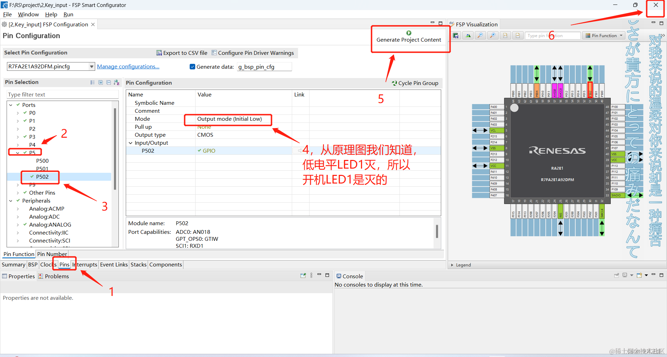Maximize the Console pane
The image size is (667, 357).
661,275
